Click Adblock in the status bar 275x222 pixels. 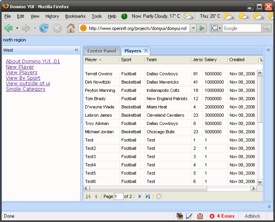tap(253, 216)
